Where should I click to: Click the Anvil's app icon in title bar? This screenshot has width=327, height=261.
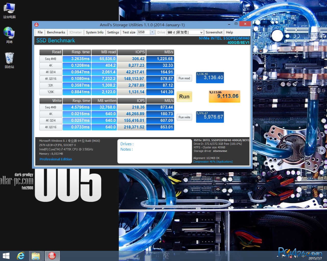(x=37, y=25)
